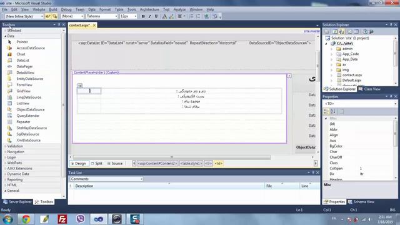The image size is (400, 225).
Task: Open the background highlight color tool
Action: tap(171, 16)
